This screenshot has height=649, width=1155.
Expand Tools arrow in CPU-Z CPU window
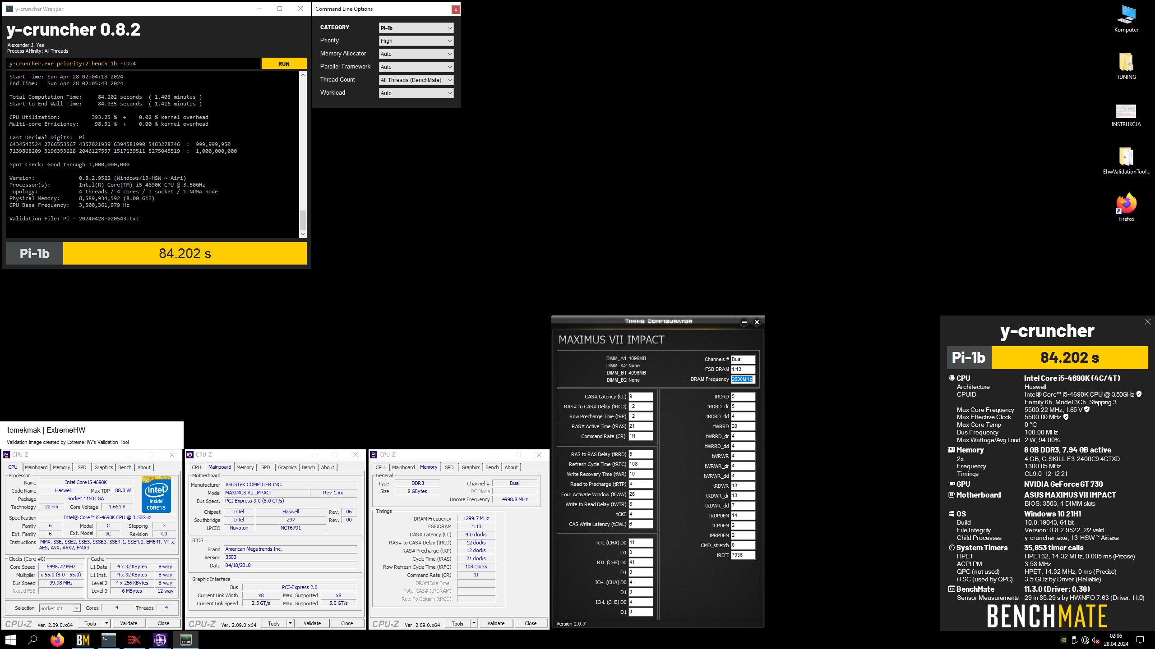(x=107, y=623)
